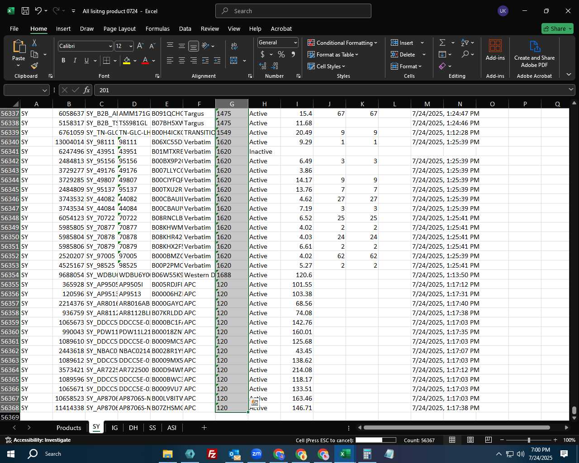Click the Paste Options smart tag icon
The height and width of the screenshot is (463, 579).
coord(255,402)
